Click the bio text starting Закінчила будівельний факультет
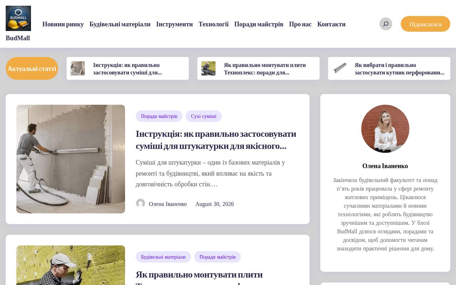 click(x=385, y=214)
